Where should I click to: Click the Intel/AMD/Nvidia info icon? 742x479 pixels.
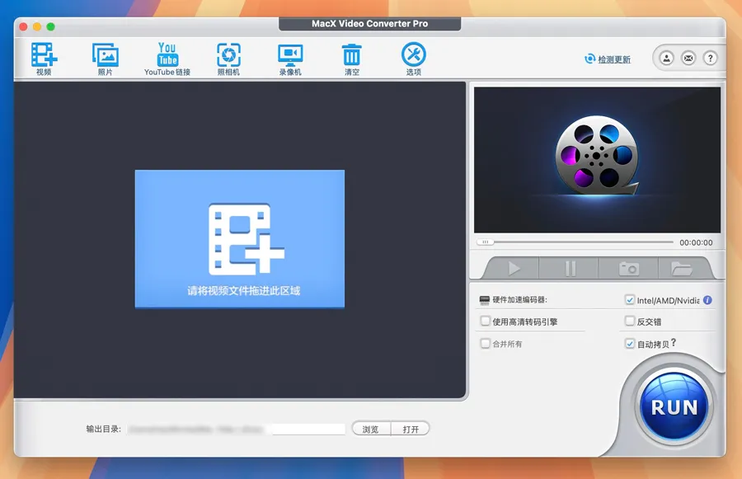[707, 300]
